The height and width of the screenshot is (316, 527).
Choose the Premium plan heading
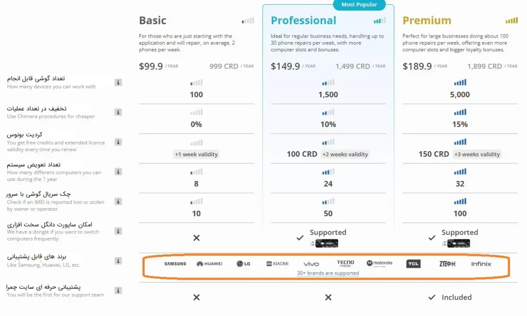point(427,21)
